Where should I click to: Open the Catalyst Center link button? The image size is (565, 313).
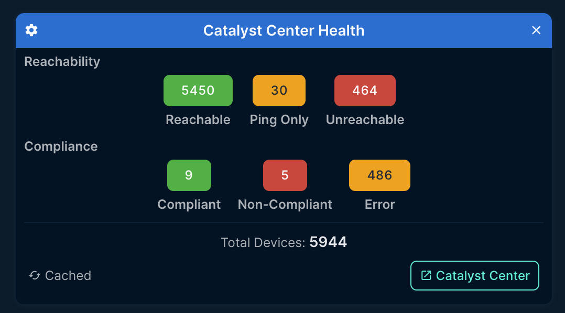(x=474, y=275)
